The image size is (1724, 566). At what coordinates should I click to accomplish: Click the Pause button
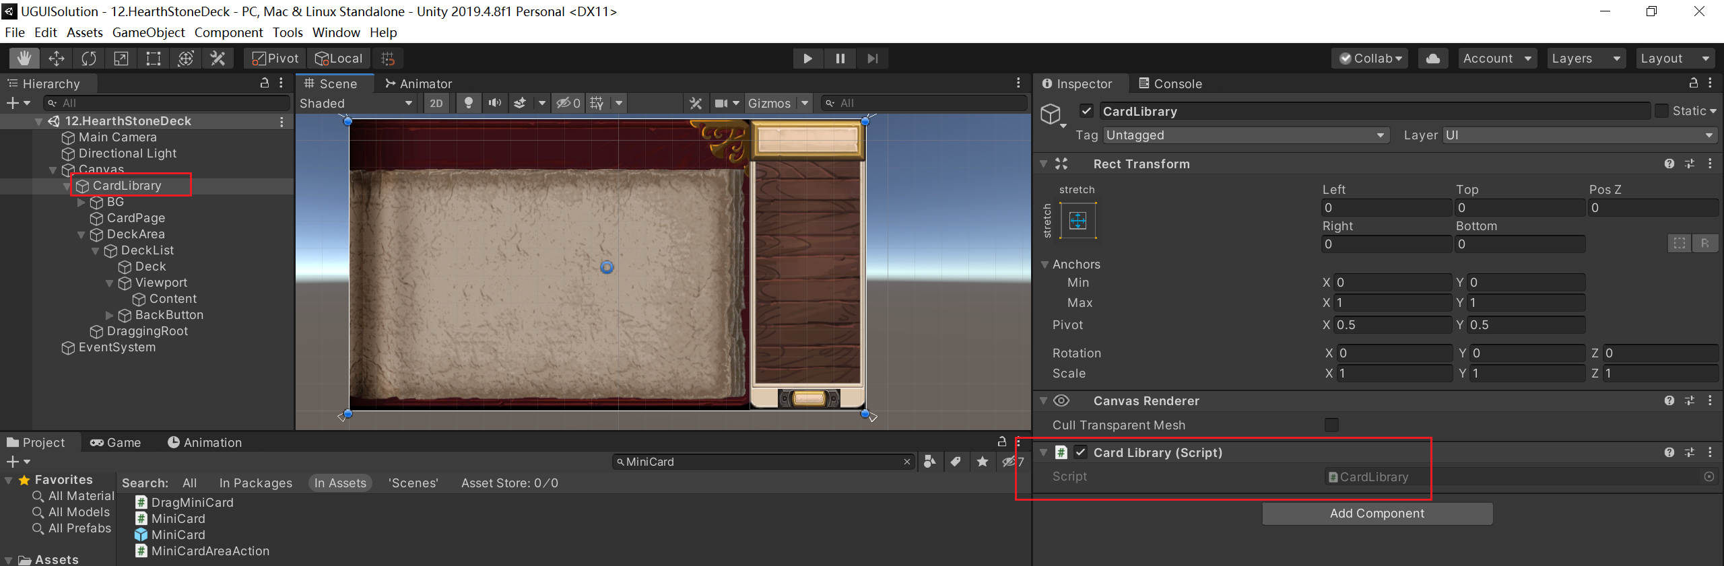(x=840, y=59)
